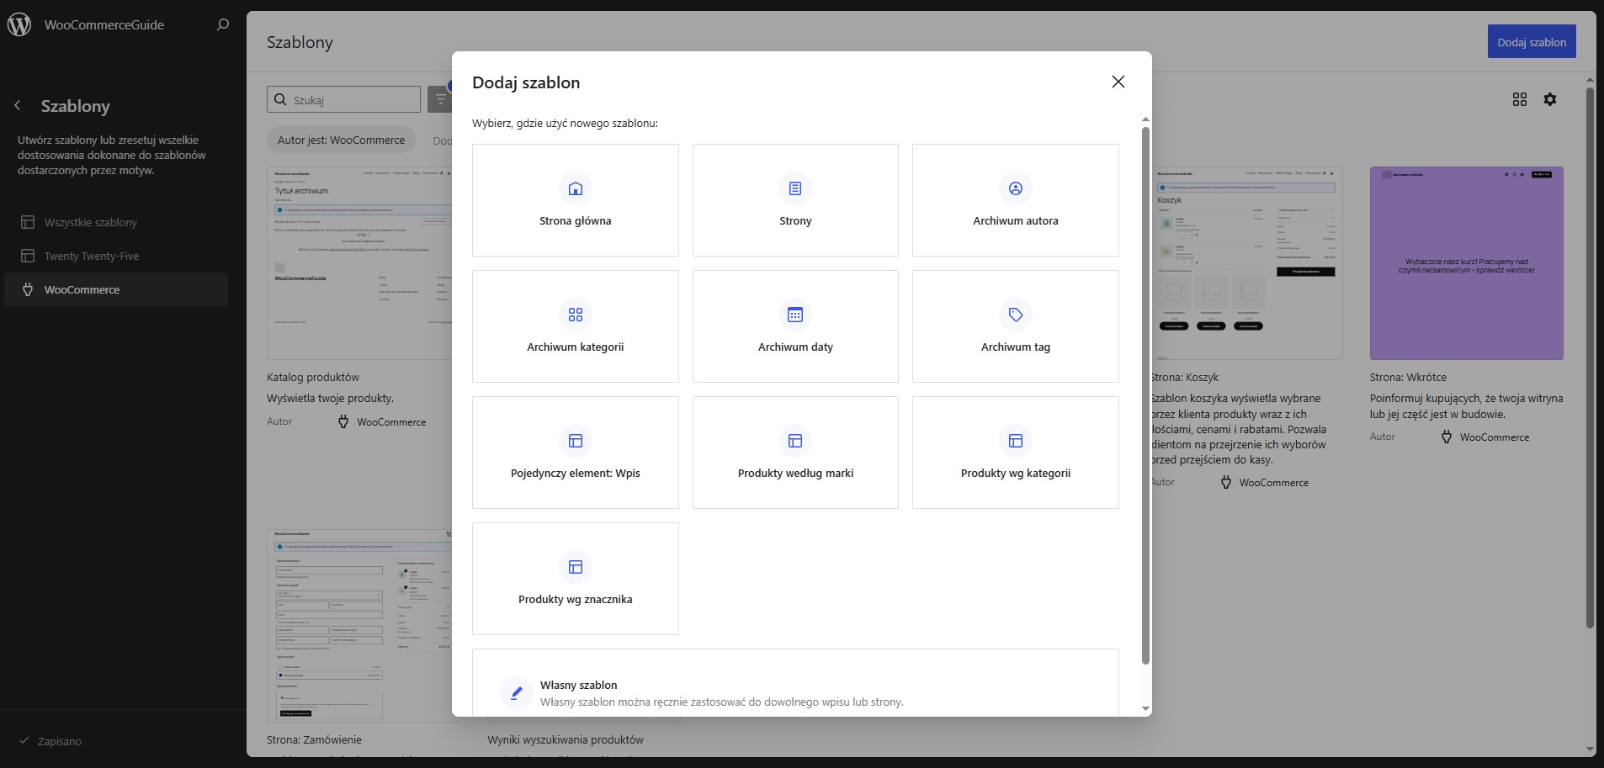The width and height of the screenshot is (1604, 768).
Task: Click the Dodaj szablon button in header
Action: [1532, 41]
